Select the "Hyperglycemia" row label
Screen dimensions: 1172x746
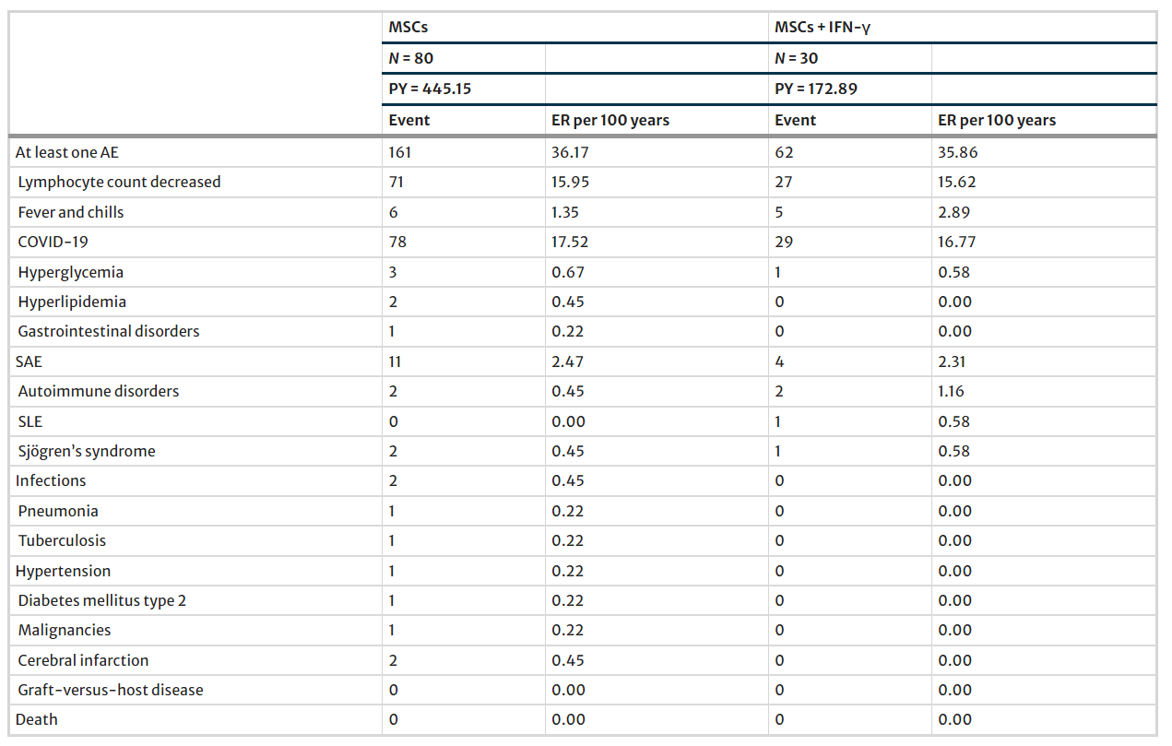coord(71,272)
